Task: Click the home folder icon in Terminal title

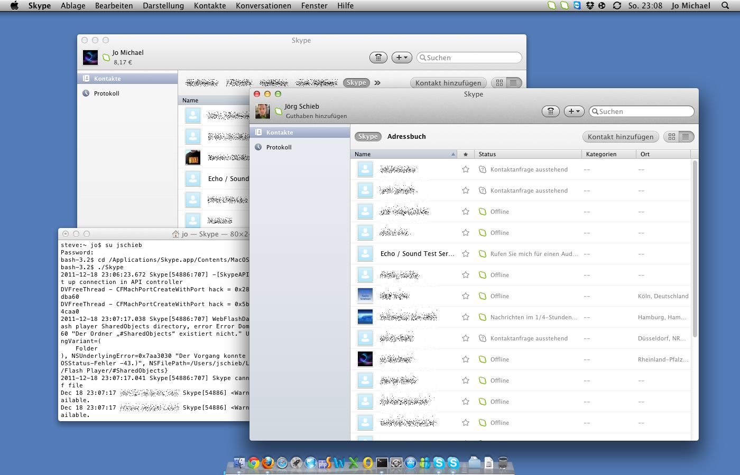Action: coord(176,234)
